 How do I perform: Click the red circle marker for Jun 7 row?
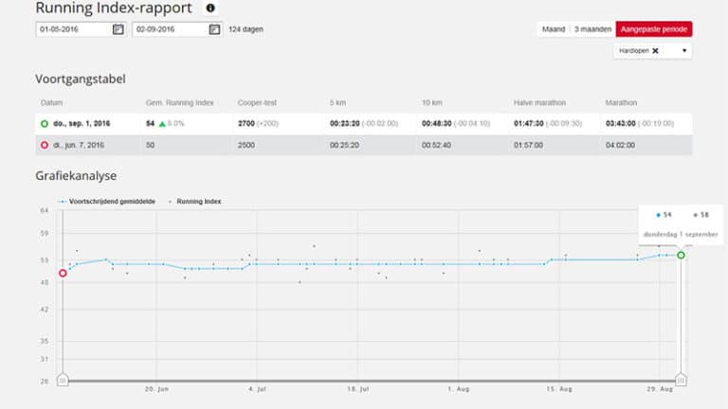45,145
